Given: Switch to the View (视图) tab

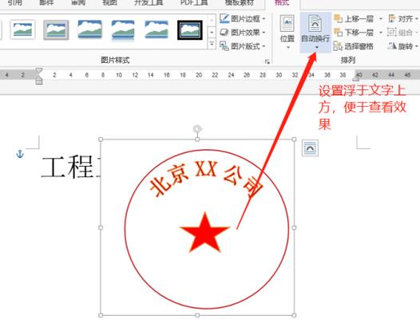Looking at the screenshot, I should pos(110,3).
